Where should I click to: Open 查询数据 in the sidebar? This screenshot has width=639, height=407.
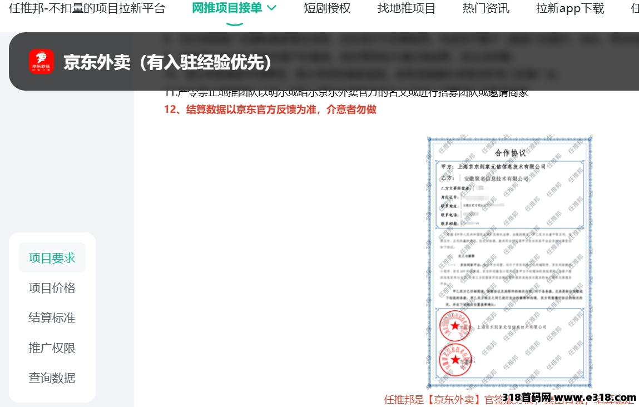pyautogui.click(x=52, y=378)
